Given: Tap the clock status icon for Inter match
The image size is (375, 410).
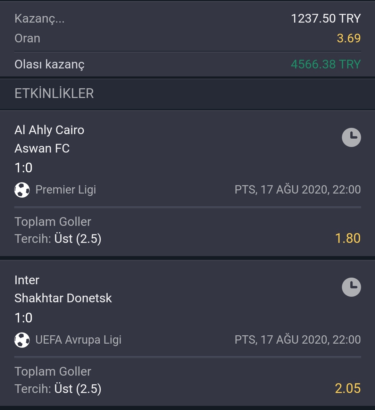Looking at the screenshot, I should tap(351, 287).
